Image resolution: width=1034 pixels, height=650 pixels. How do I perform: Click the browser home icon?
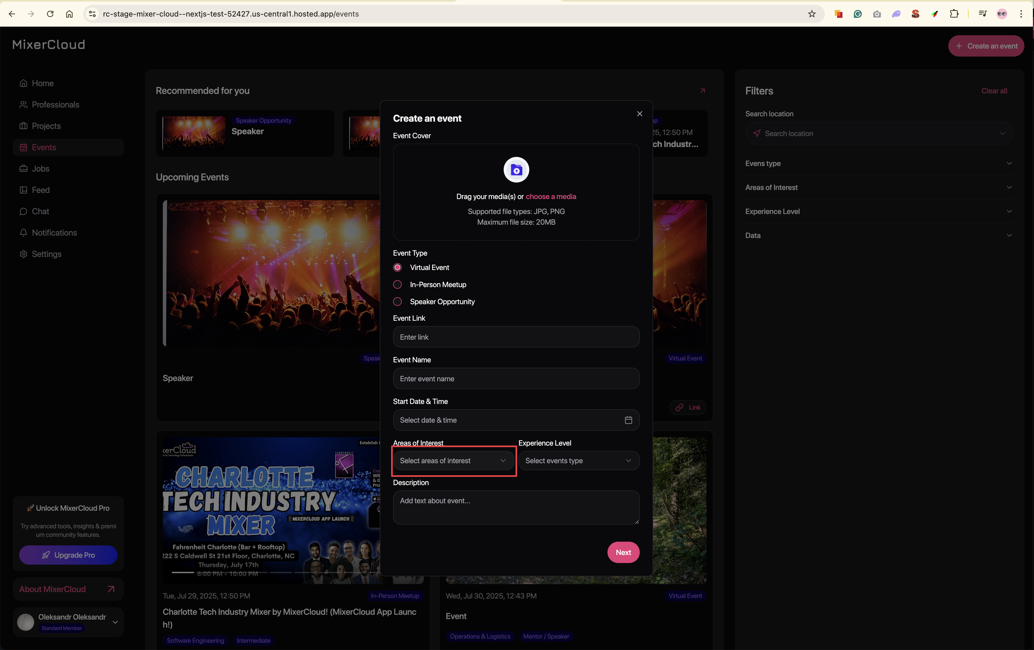(69, 14)
